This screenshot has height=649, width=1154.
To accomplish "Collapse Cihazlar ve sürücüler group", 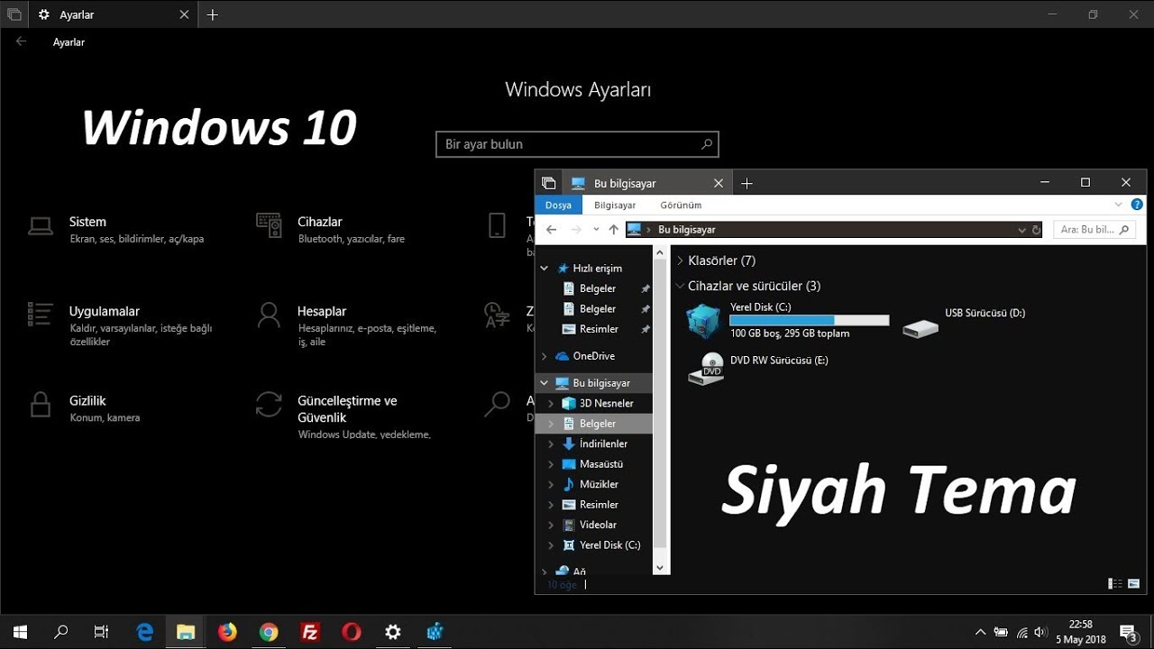I will point(681,286).
